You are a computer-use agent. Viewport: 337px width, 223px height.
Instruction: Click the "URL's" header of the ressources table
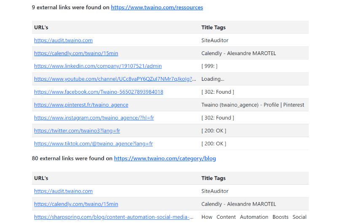click(x=41, y=27)
